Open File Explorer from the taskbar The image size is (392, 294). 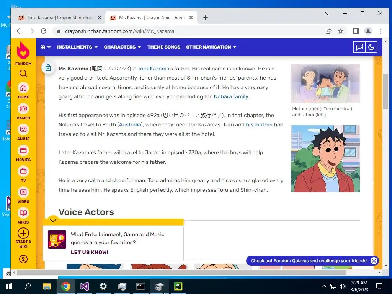tap(47, 286)
